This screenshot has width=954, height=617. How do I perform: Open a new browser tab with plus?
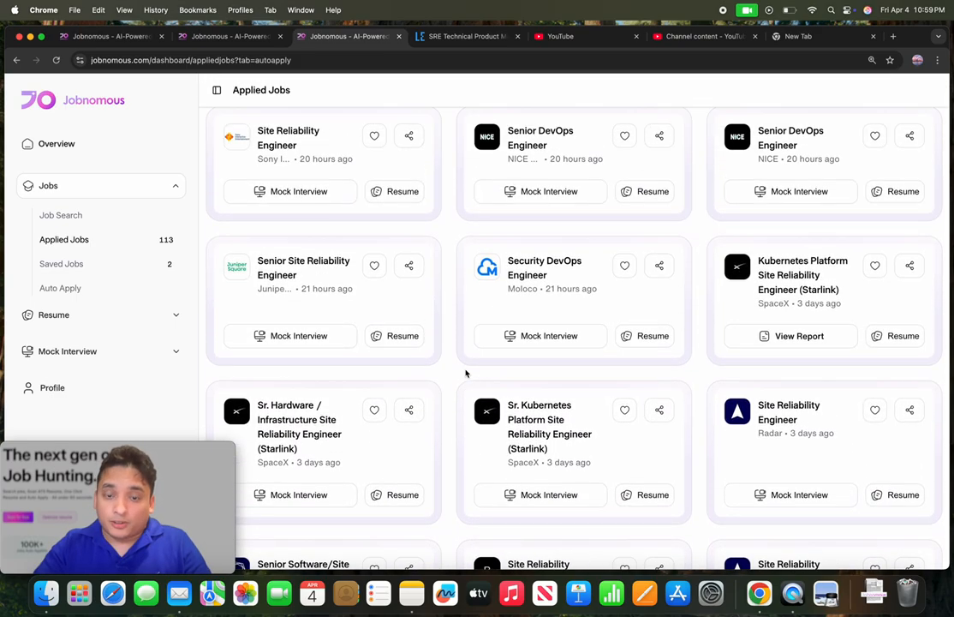(893, 37)
